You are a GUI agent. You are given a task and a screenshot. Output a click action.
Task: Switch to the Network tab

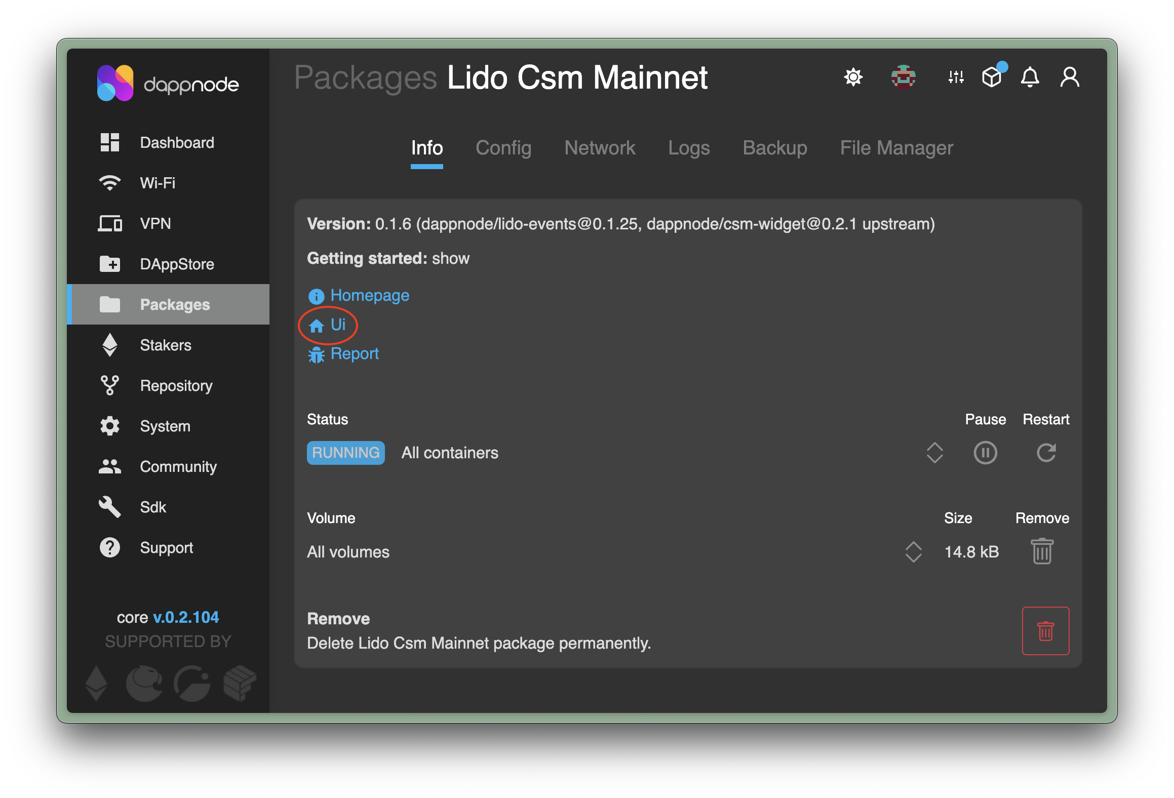coord(600,148)
